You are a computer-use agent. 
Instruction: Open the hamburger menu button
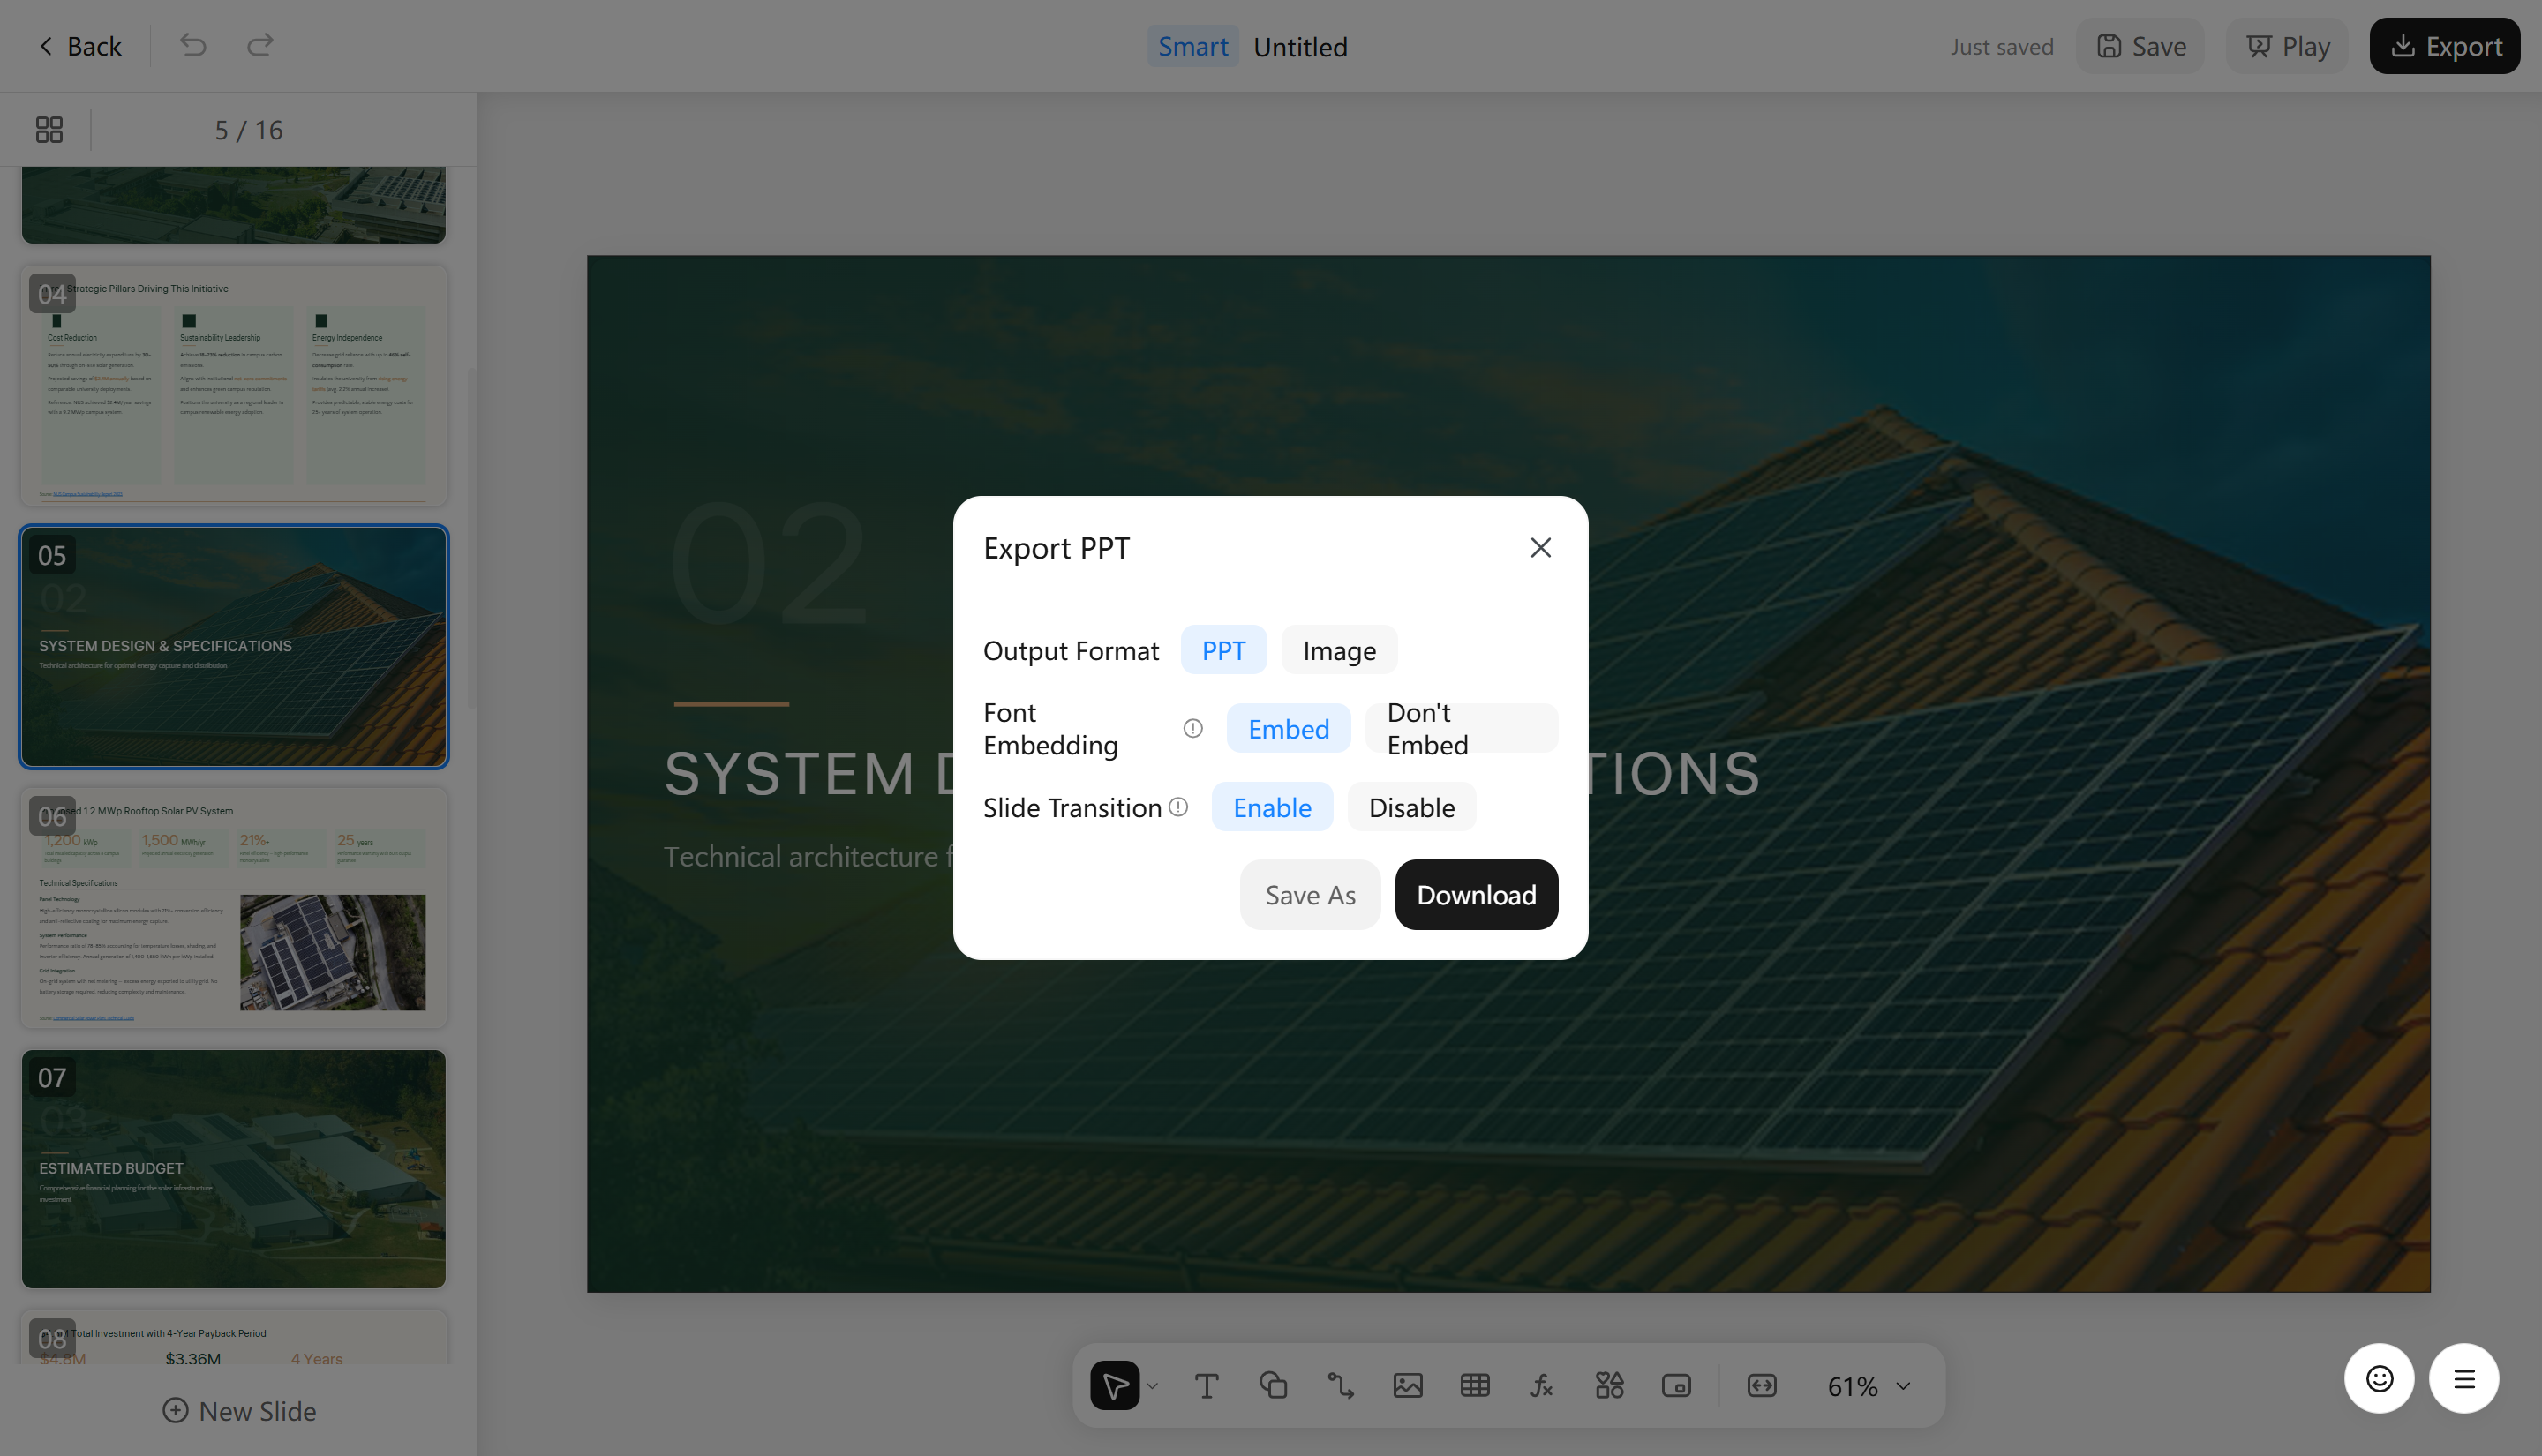pyautogui.click(x=2464, y=1379)
